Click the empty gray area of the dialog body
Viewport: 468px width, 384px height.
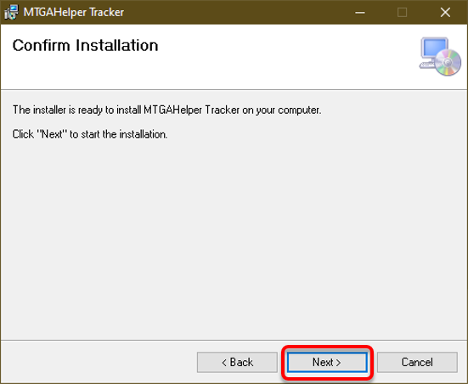234,239
